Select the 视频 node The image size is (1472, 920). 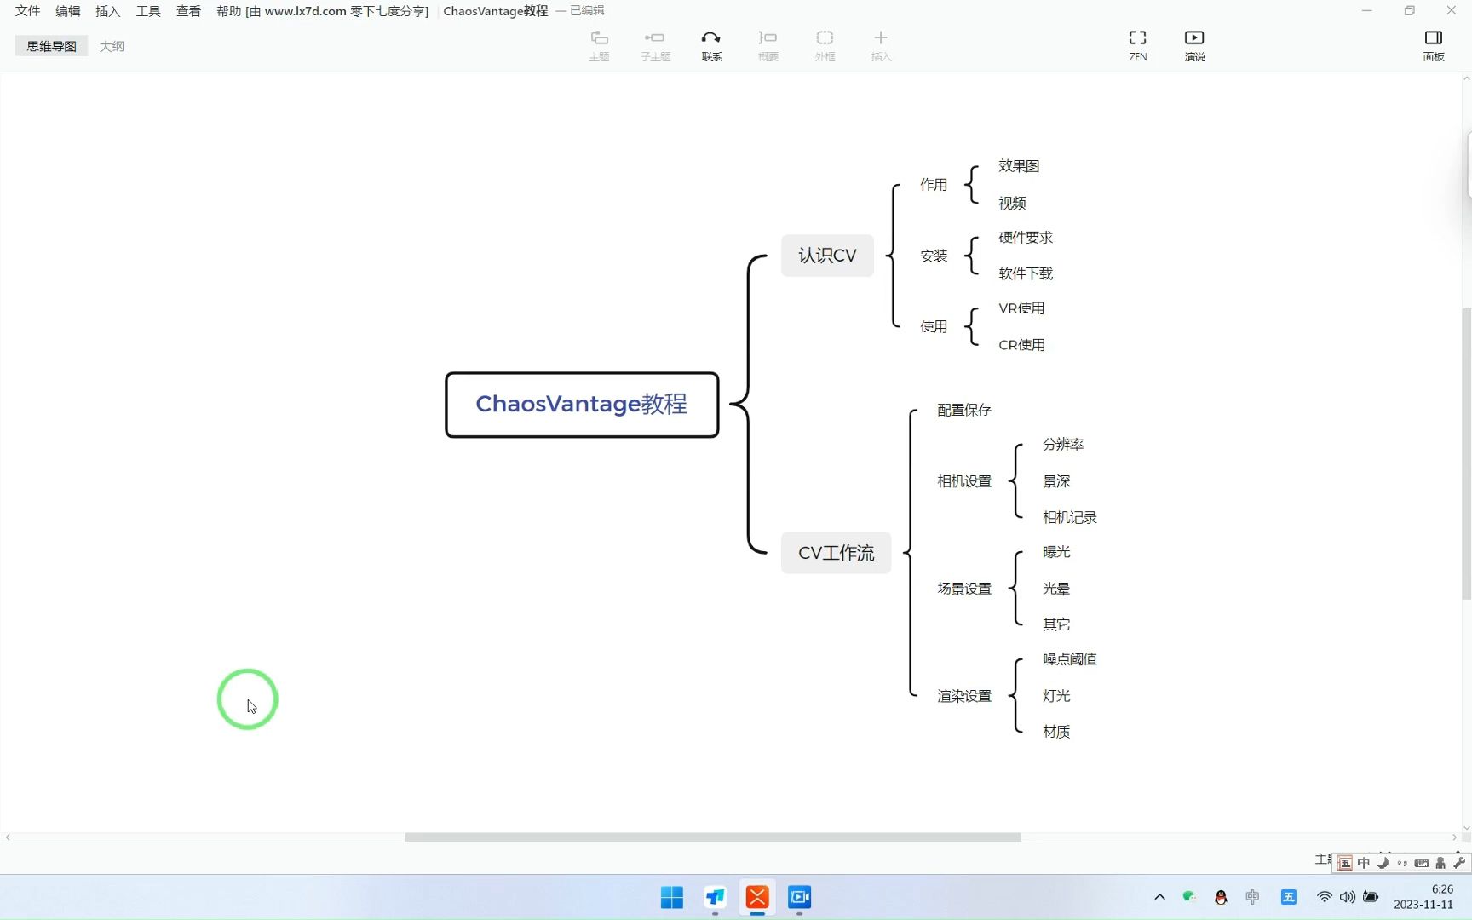coord(1012,204)
